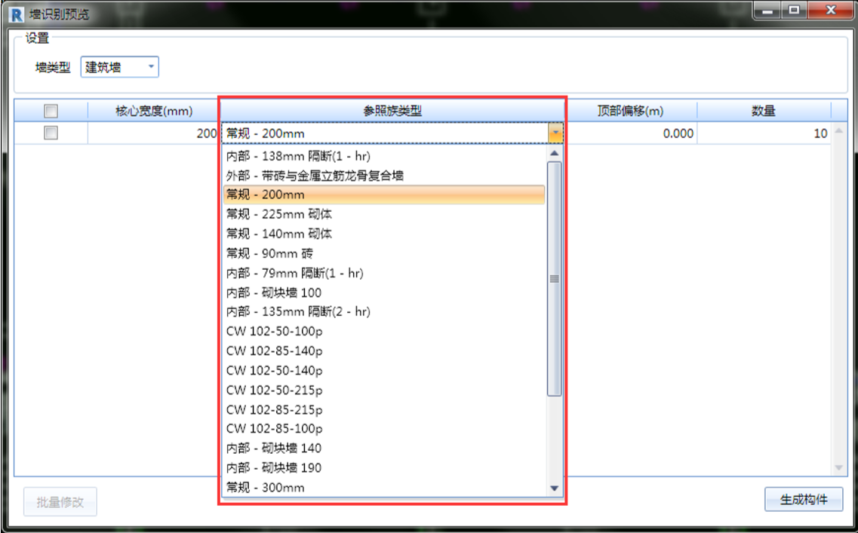Viewport: 858px width, 533px height.
Task: Maximize the 墙识别预览 window
Action: 794,11
